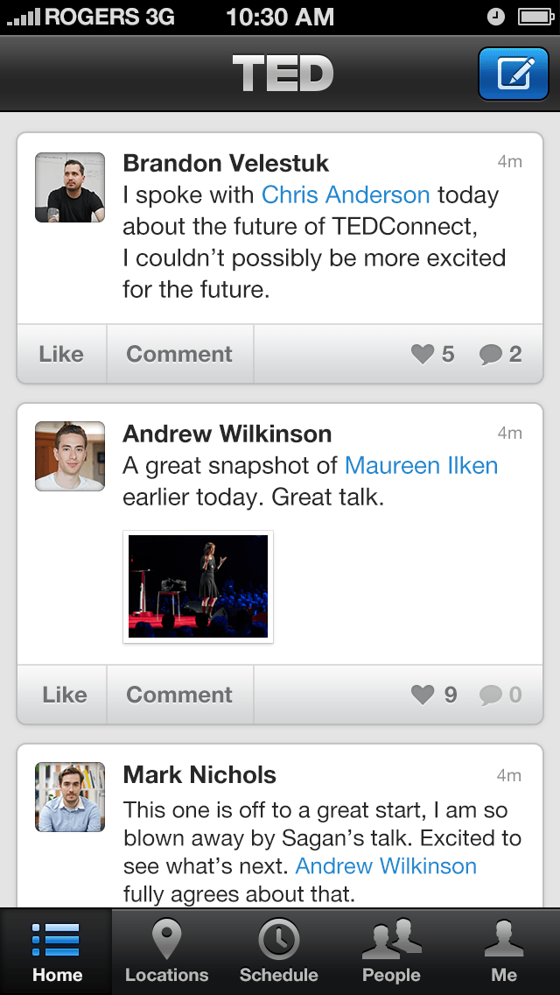Select the Home feed tab

tap(56, 952)
